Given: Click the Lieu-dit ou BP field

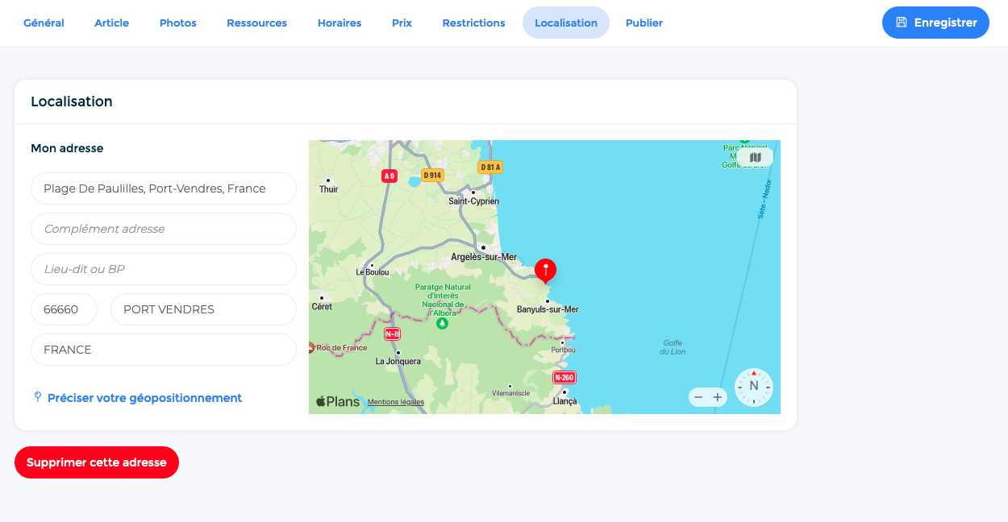Looking at the screenshot, I should point(164,269).
